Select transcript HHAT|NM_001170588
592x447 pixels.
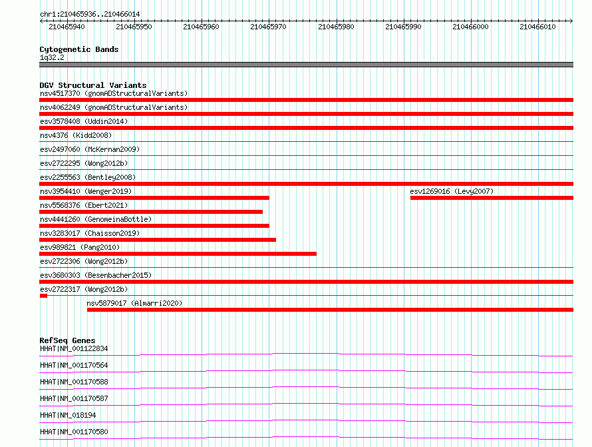pos(74,382)
